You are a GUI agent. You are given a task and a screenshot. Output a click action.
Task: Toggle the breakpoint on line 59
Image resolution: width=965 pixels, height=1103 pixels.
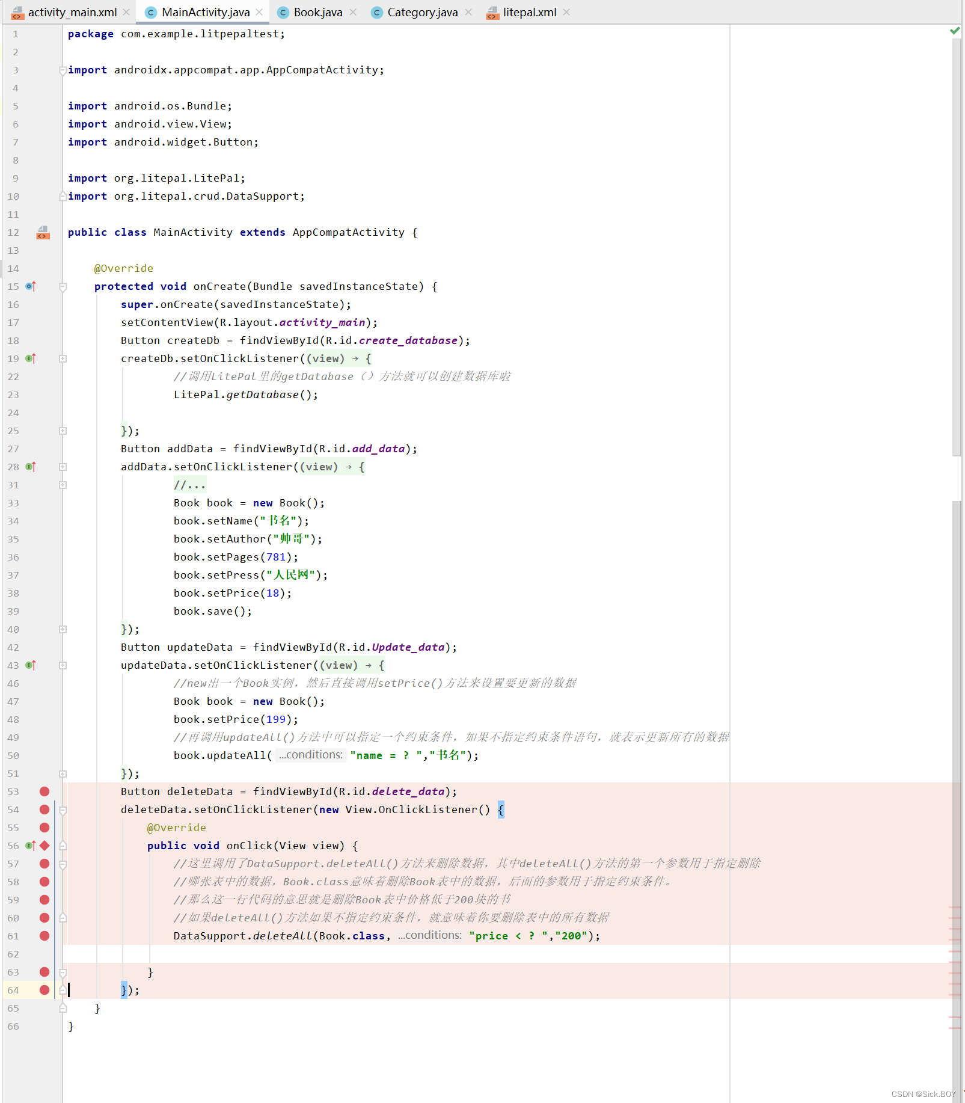[x=44, y=900]
